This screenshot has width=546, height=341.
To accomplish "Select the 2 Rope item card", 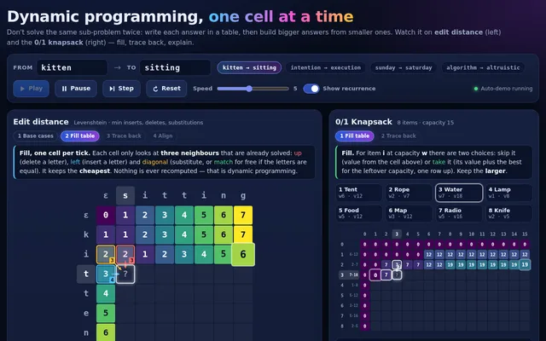I will [409, 193].
